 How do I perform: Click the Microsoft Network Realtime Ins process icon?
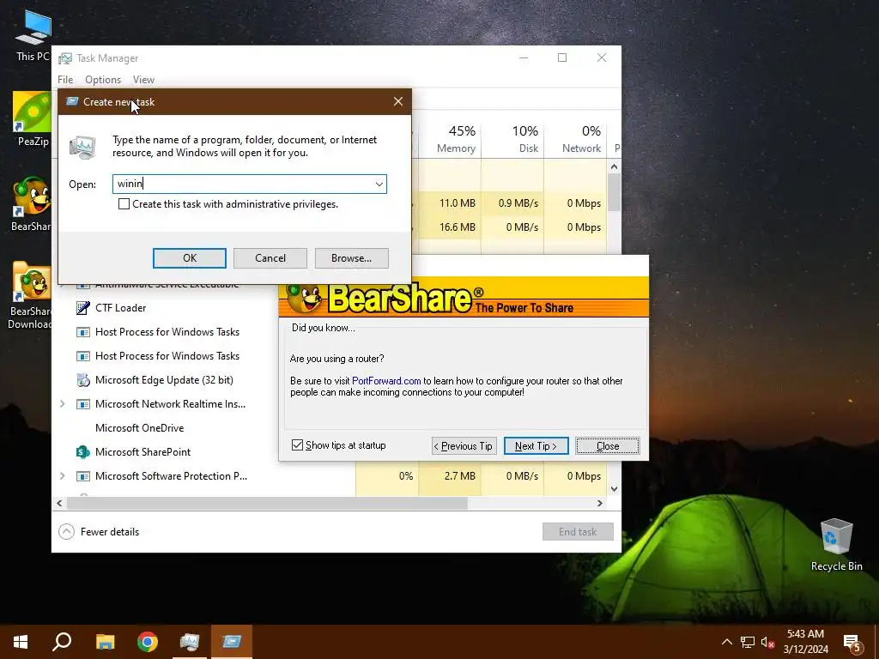tap(83, 404)
